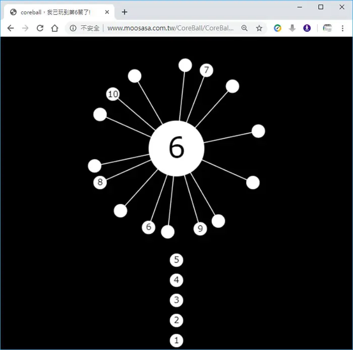
Task: Go to the home page icon
Action: point(54,28)
